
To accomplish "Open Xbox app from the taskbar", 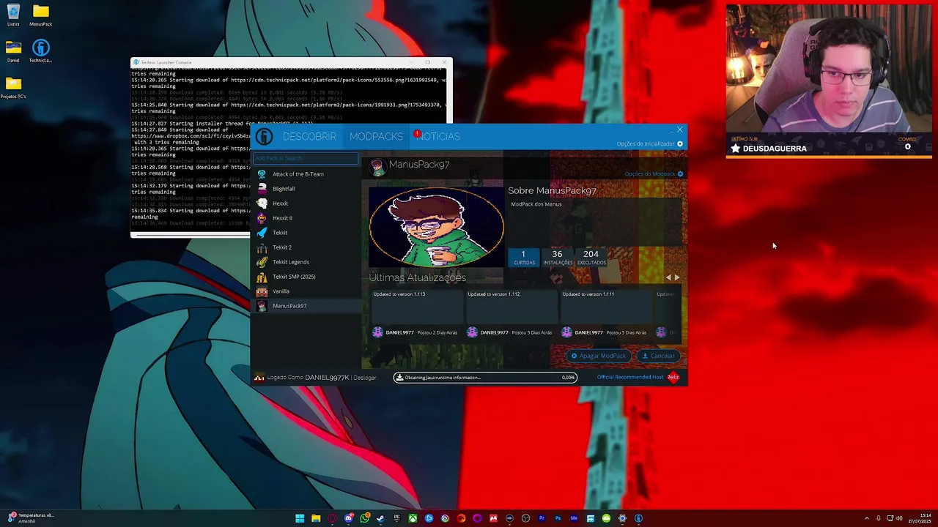I will [x=413, y=518].
